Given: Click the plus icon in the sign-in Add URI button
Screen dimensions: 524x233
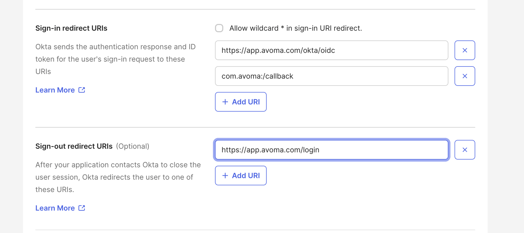Looking at the screenshot, I should 225,102.
